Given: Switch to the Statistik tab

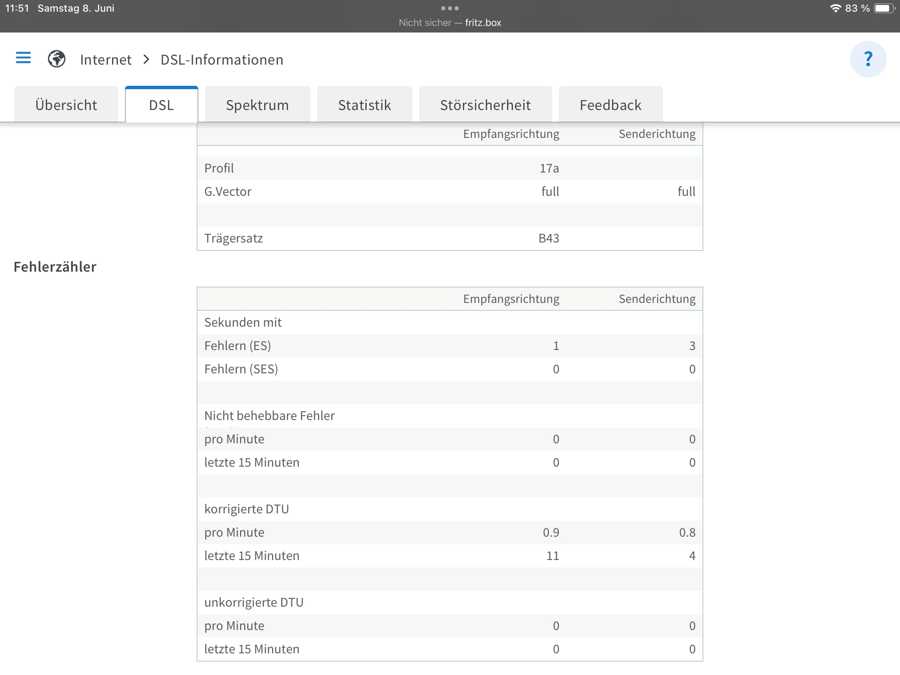Looking at the screenshot, I should (365, 105).
